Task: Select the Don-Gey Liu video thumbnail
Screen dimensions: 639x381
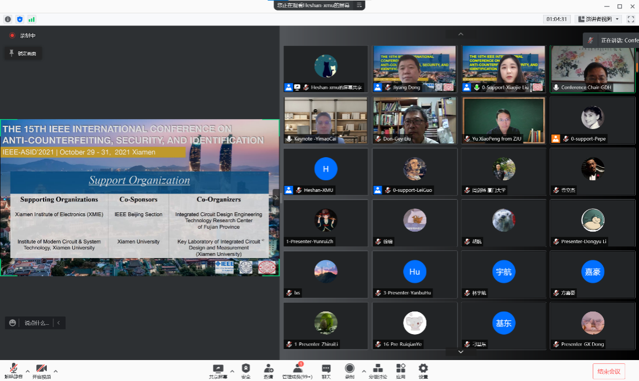Action: point(415,120)
